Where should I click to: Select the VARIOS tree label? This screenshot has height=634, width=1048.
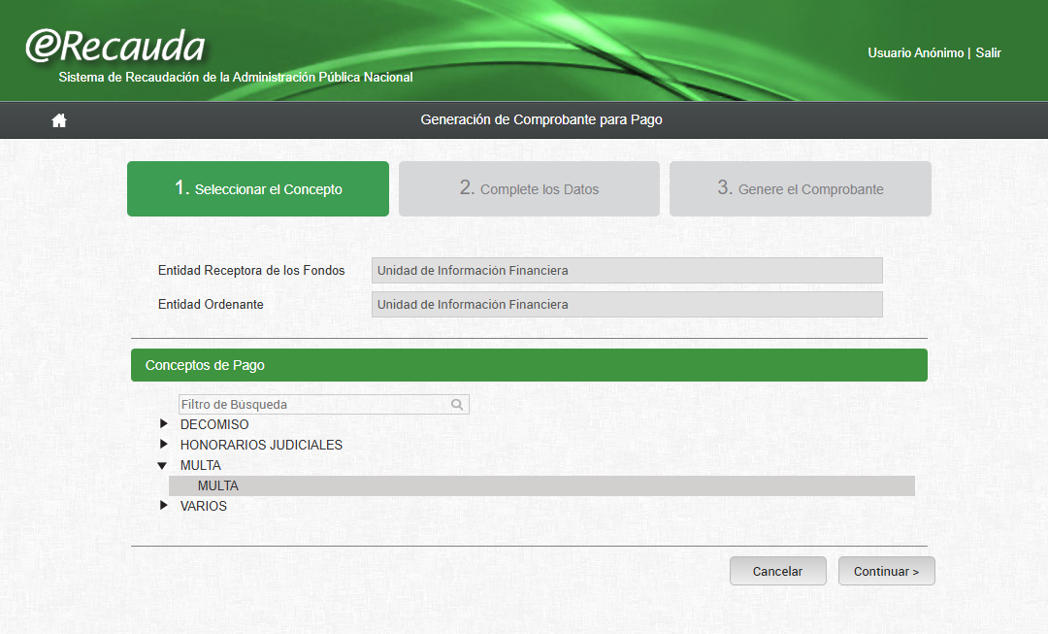pyautogui.click(x=204, y=506)
